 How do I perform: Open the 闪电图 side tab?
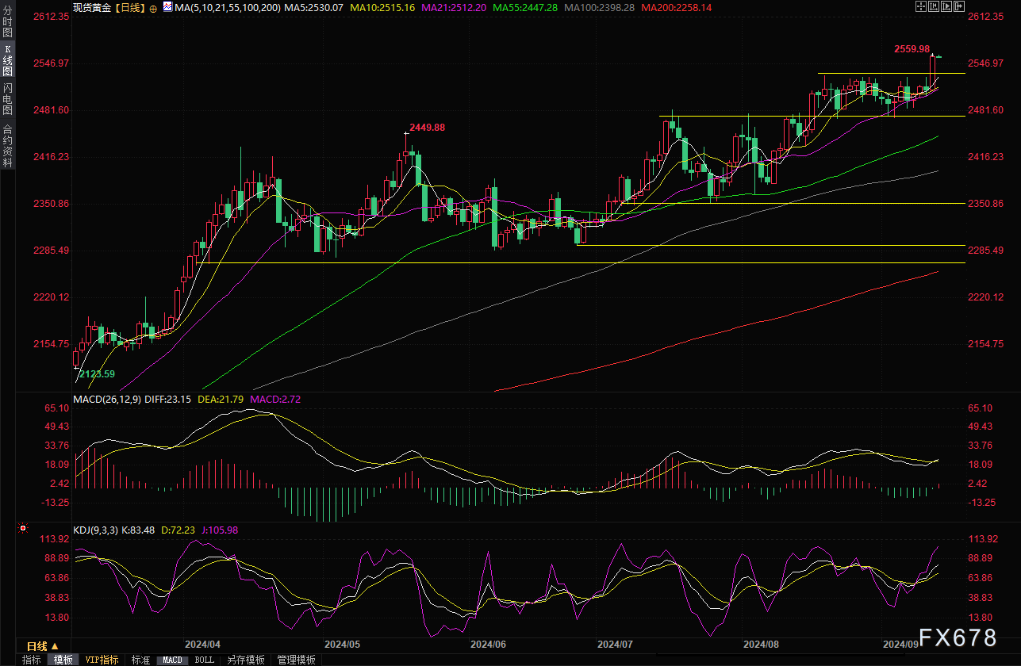[7, 98]
